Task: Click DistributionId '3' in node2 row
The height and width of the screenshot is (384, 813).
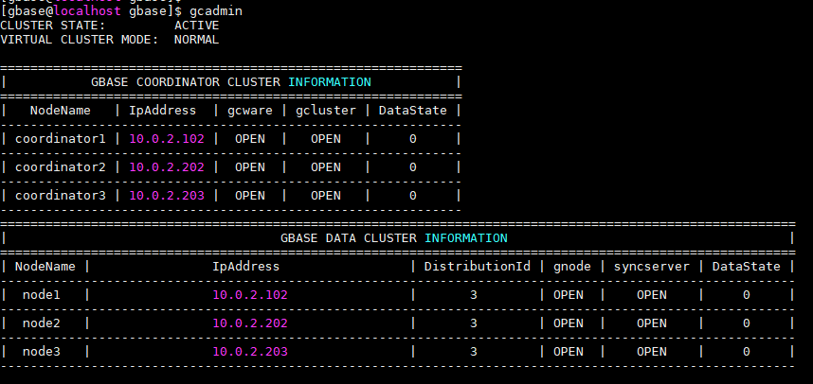Action: [474, 323]
